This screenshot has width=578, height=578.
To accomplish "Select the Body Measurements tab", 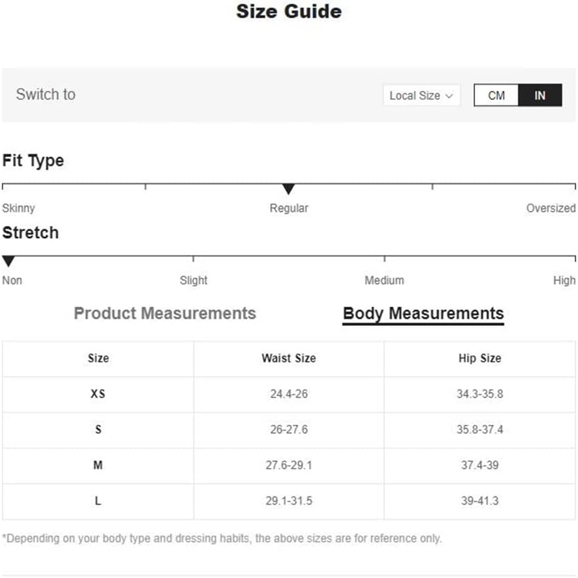I will point(423,314).
